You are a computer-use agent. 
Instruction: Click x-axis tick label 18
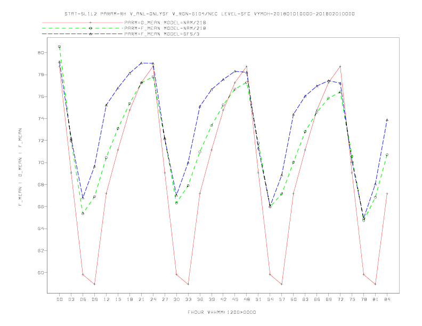click(x=129, y=299)
